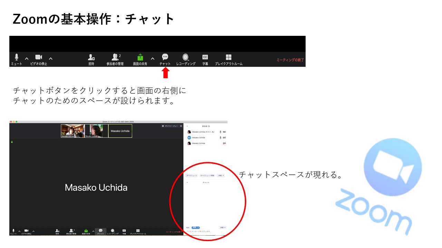
Task: Open the arrow beside ビデオの停止 in the meeting window
Action: coord(33,231)
